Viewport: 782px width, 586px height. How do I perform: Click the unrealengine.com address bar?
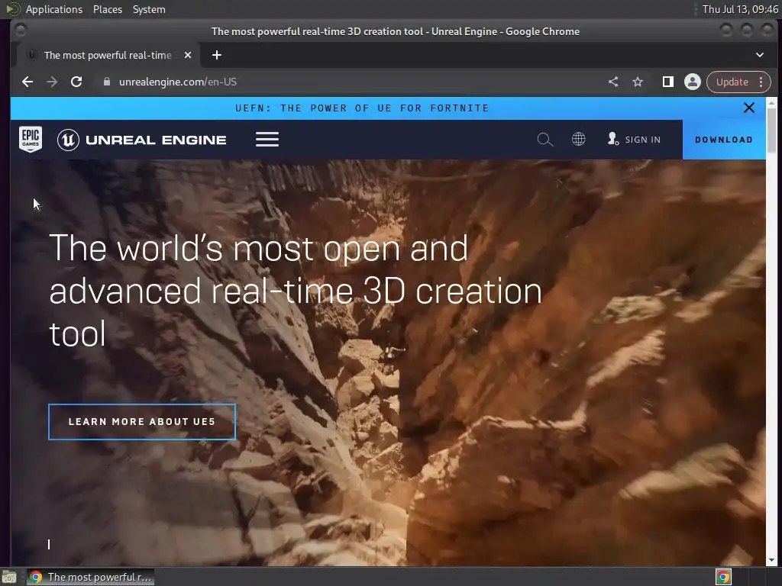tap(349, 82)
